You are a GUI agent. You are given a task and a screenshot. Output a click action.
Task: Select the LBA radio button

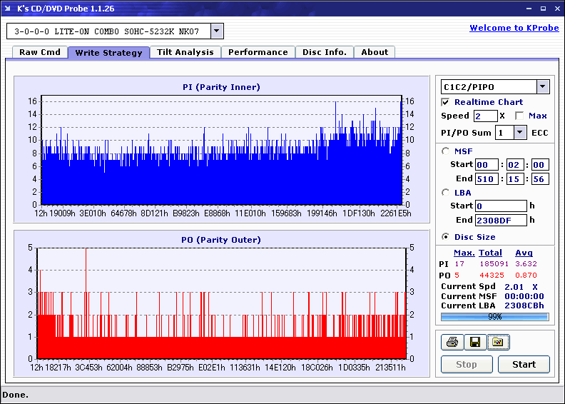pos(446,192)
